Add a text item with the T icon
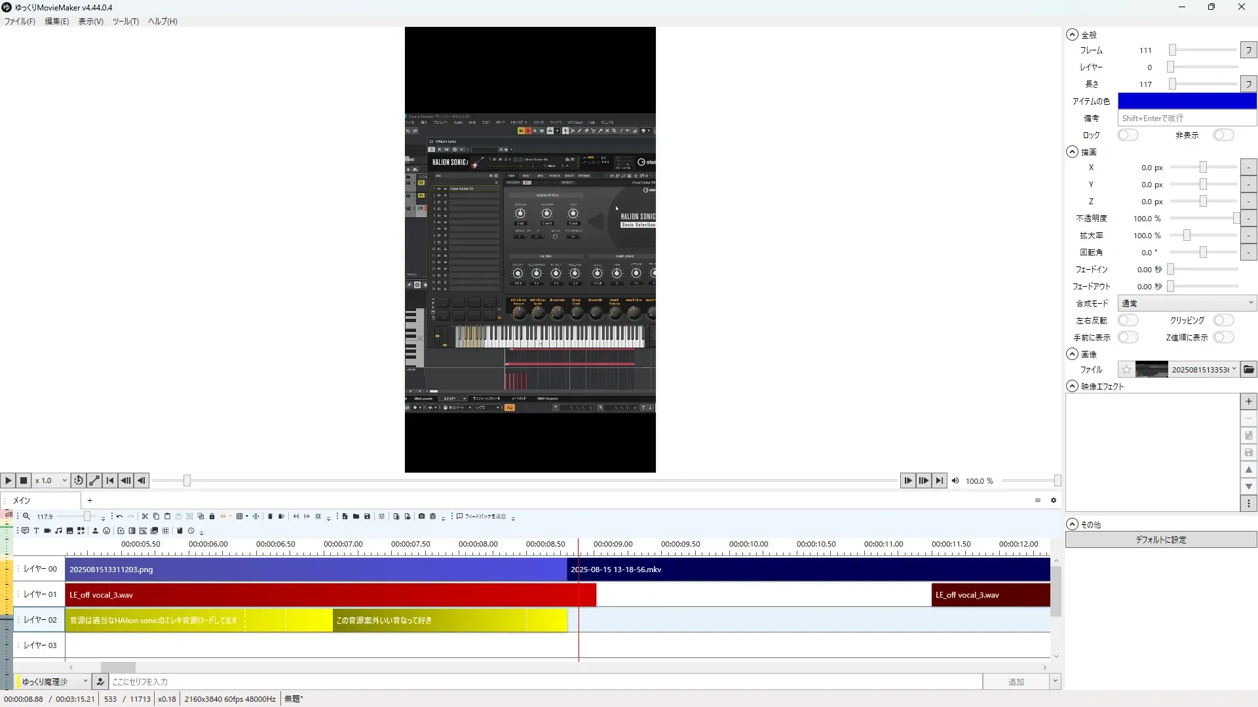The width and height of the screenshot is (1258, 707). pos(36,531)
